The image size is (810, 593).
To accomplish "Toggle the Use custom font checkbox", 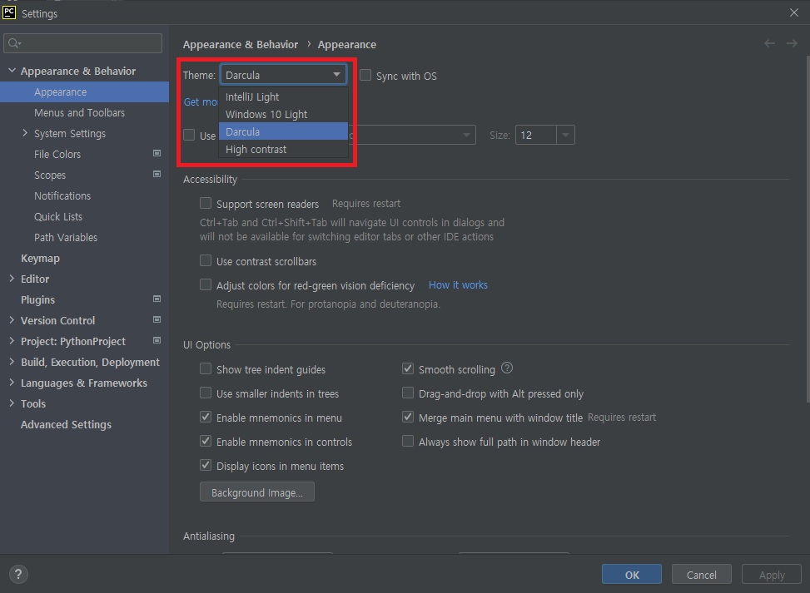I will click(x=189, y=135).
